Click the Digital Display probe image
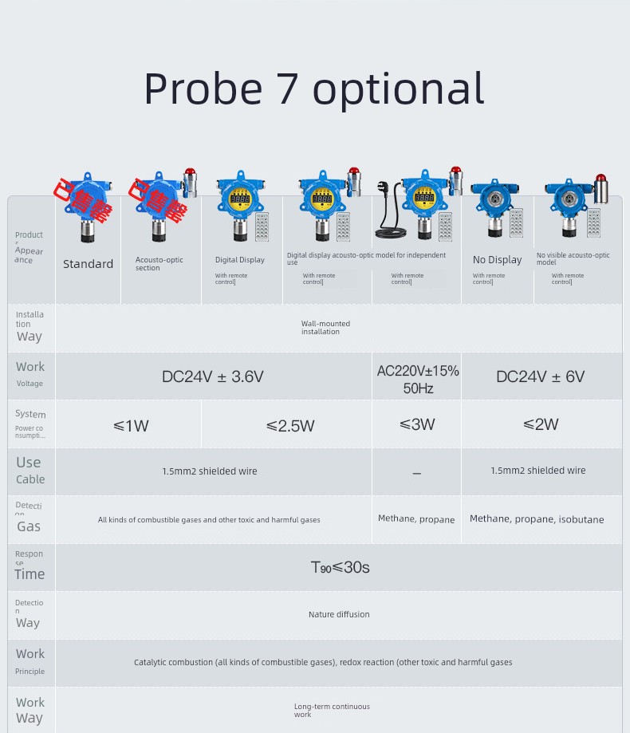 coord(240,206)
